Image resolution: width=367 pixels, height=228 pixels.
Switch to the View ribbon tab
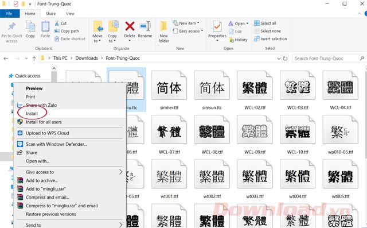click(x=70, y=14)
